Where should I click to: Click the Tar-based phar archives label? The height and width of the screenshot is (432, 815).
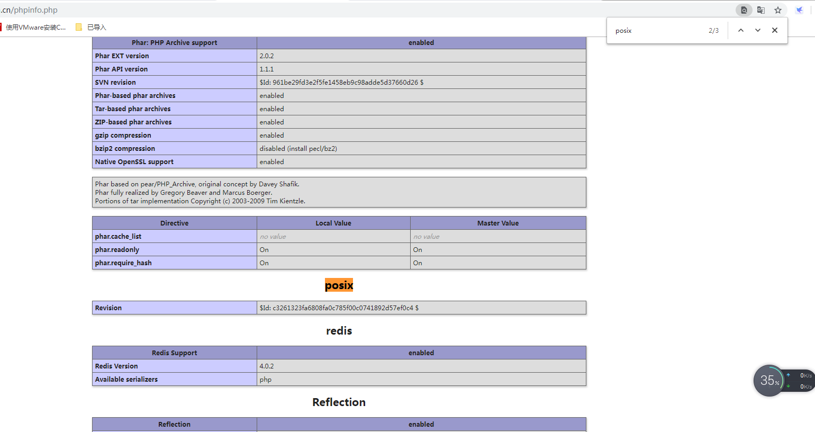133,109
